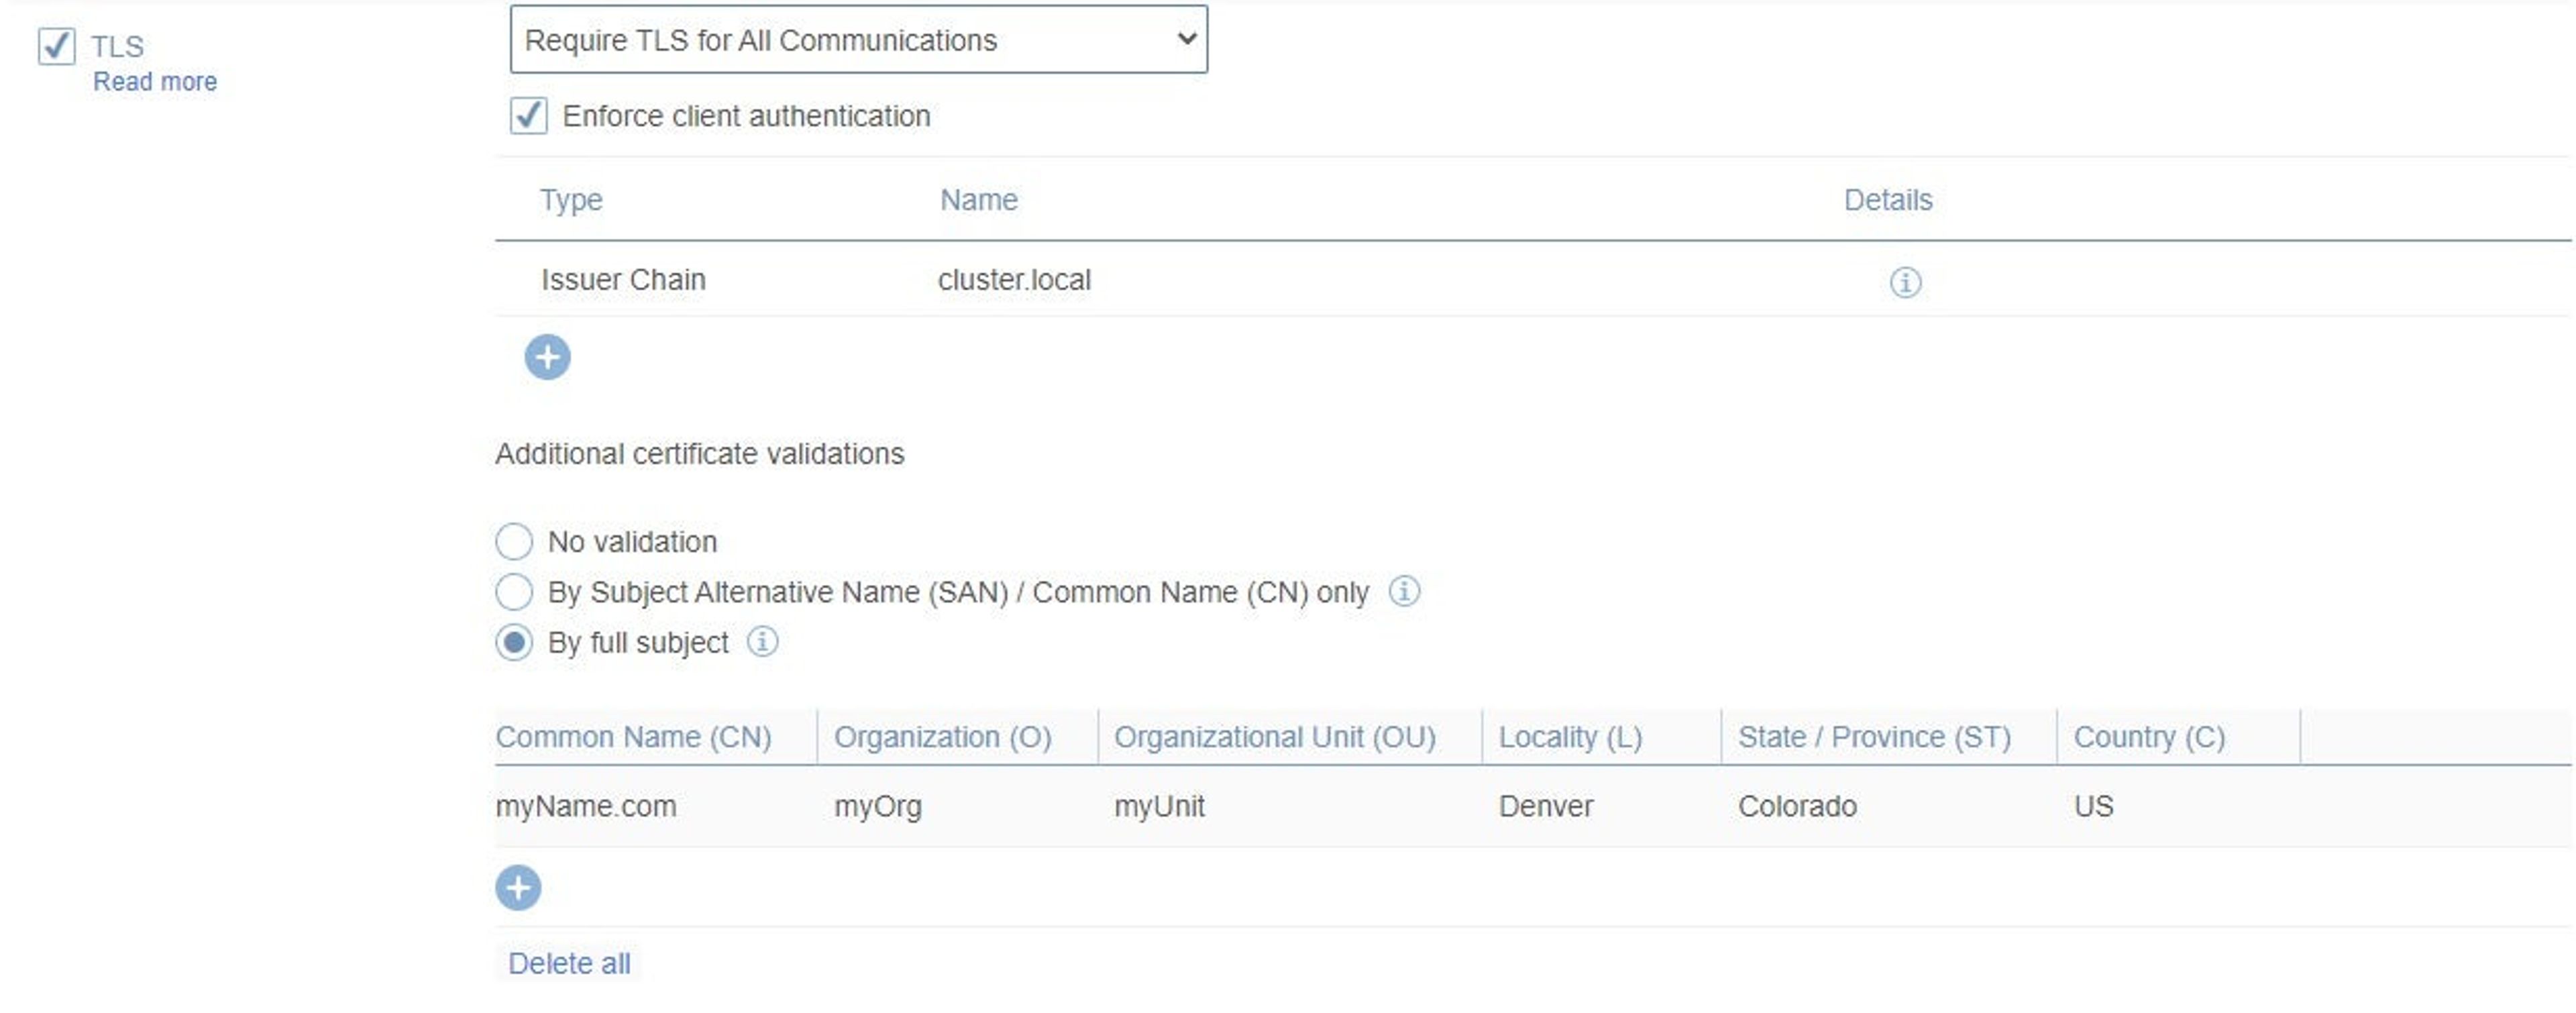Uncheck the TLS checkbox
This screenshot has height=1013, width=2576.
coord(56,46)
